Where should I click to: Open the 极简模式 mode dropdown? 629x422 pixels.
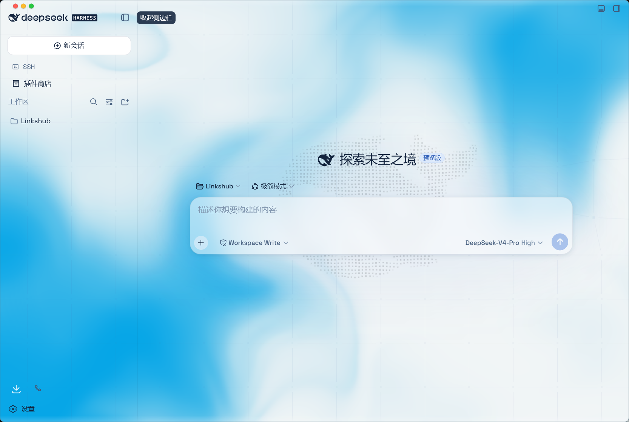point(273,186)
